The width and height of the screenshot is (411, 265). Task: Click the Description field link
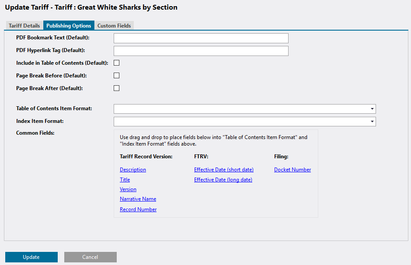tap(133, 170)
